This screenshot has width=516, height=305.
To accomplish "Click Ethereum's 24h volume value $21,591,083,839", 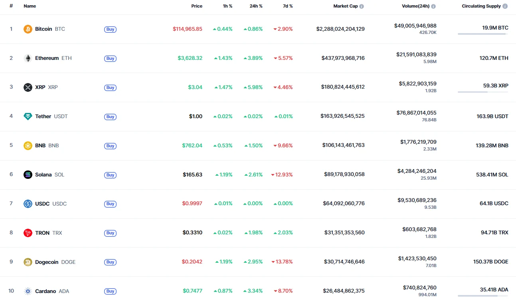I will (416, 54).
